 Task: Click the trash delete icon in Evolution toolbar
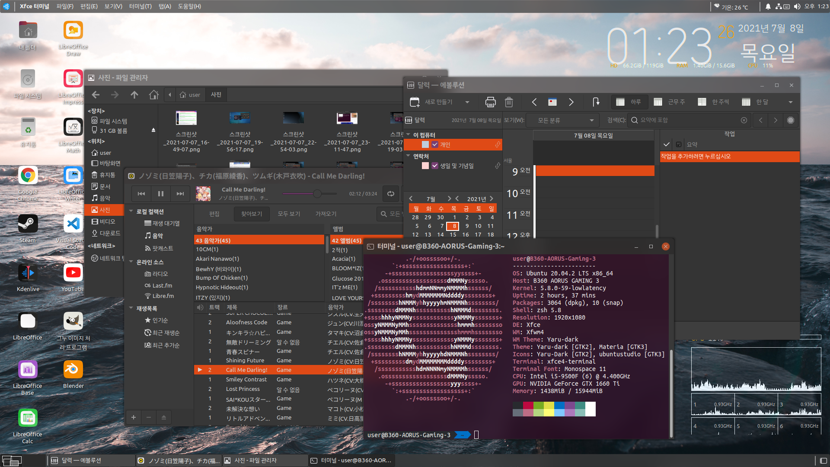[x=509, y=102]
